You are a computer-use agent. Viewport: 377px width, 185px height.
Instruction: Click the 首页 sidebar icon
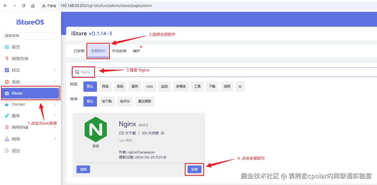pos(7,47)
